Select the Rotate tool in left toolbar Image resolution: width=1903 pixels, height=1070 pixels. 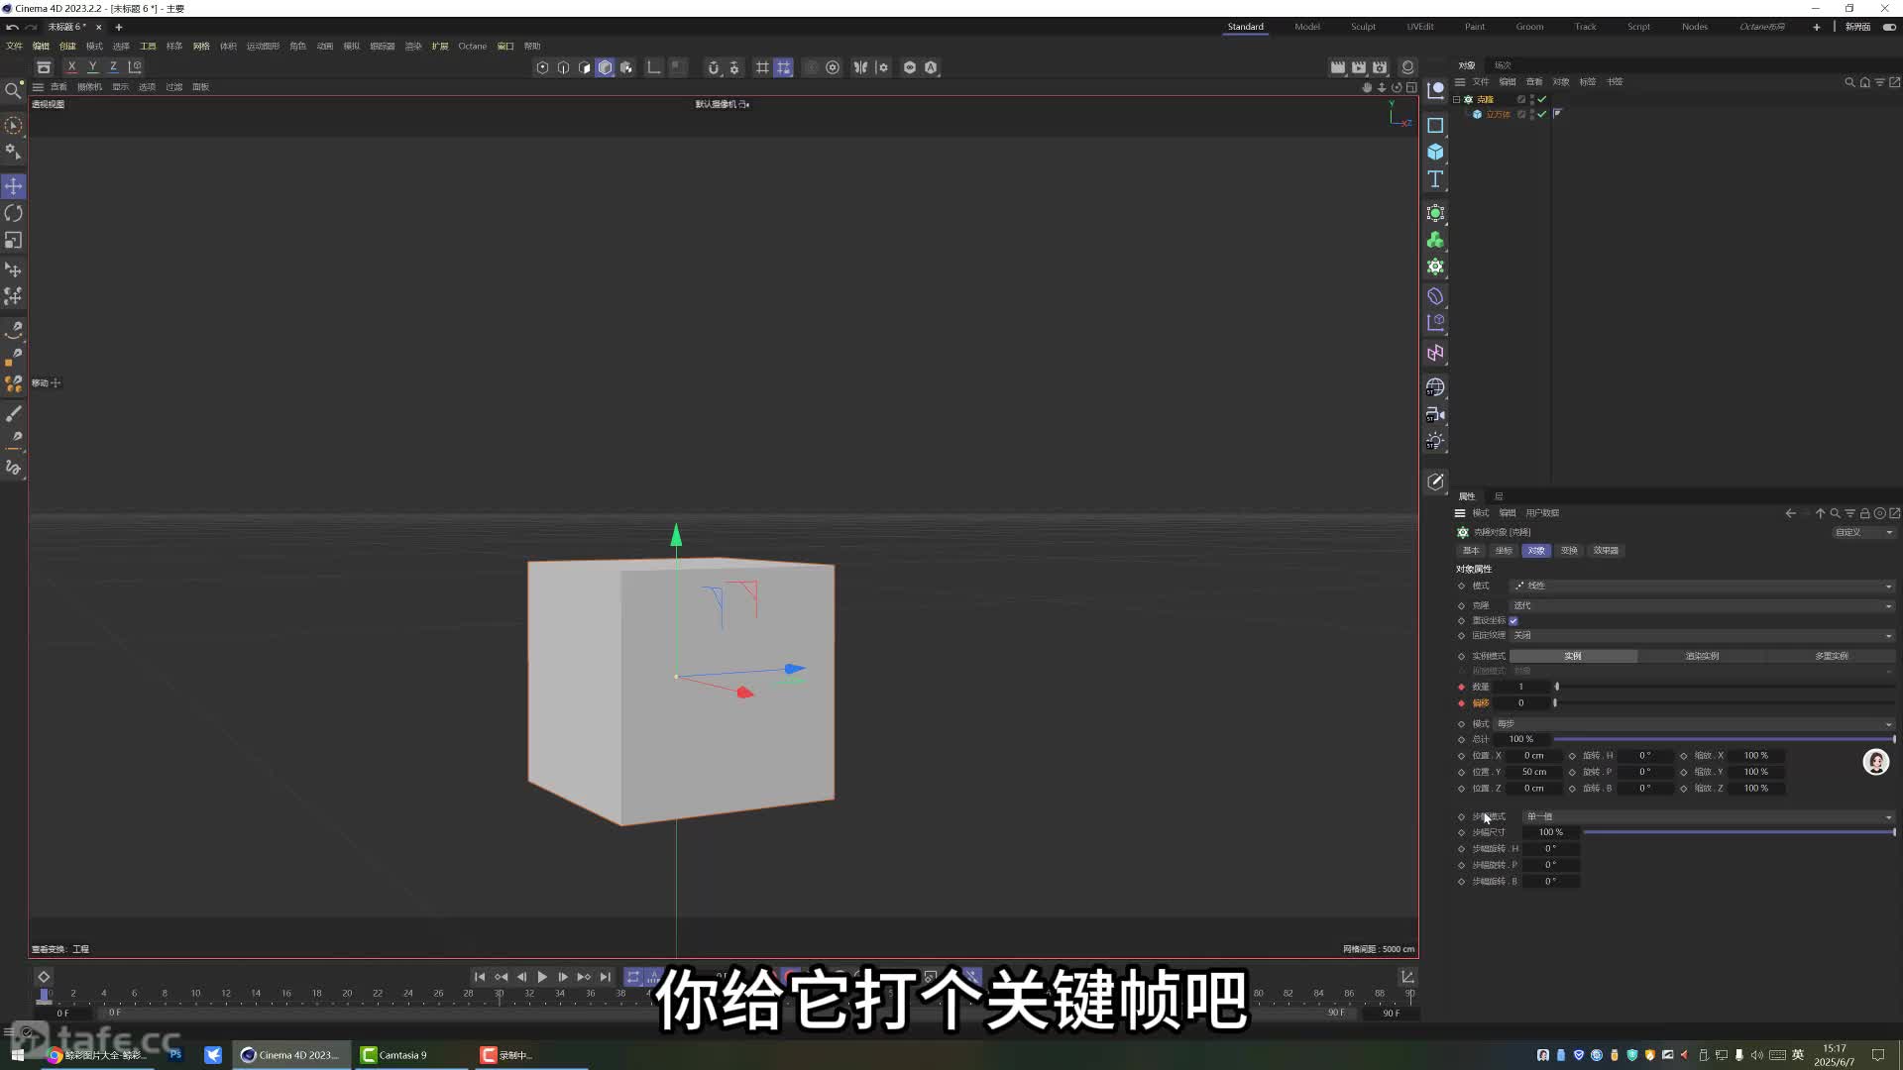(x=13, y=213)
